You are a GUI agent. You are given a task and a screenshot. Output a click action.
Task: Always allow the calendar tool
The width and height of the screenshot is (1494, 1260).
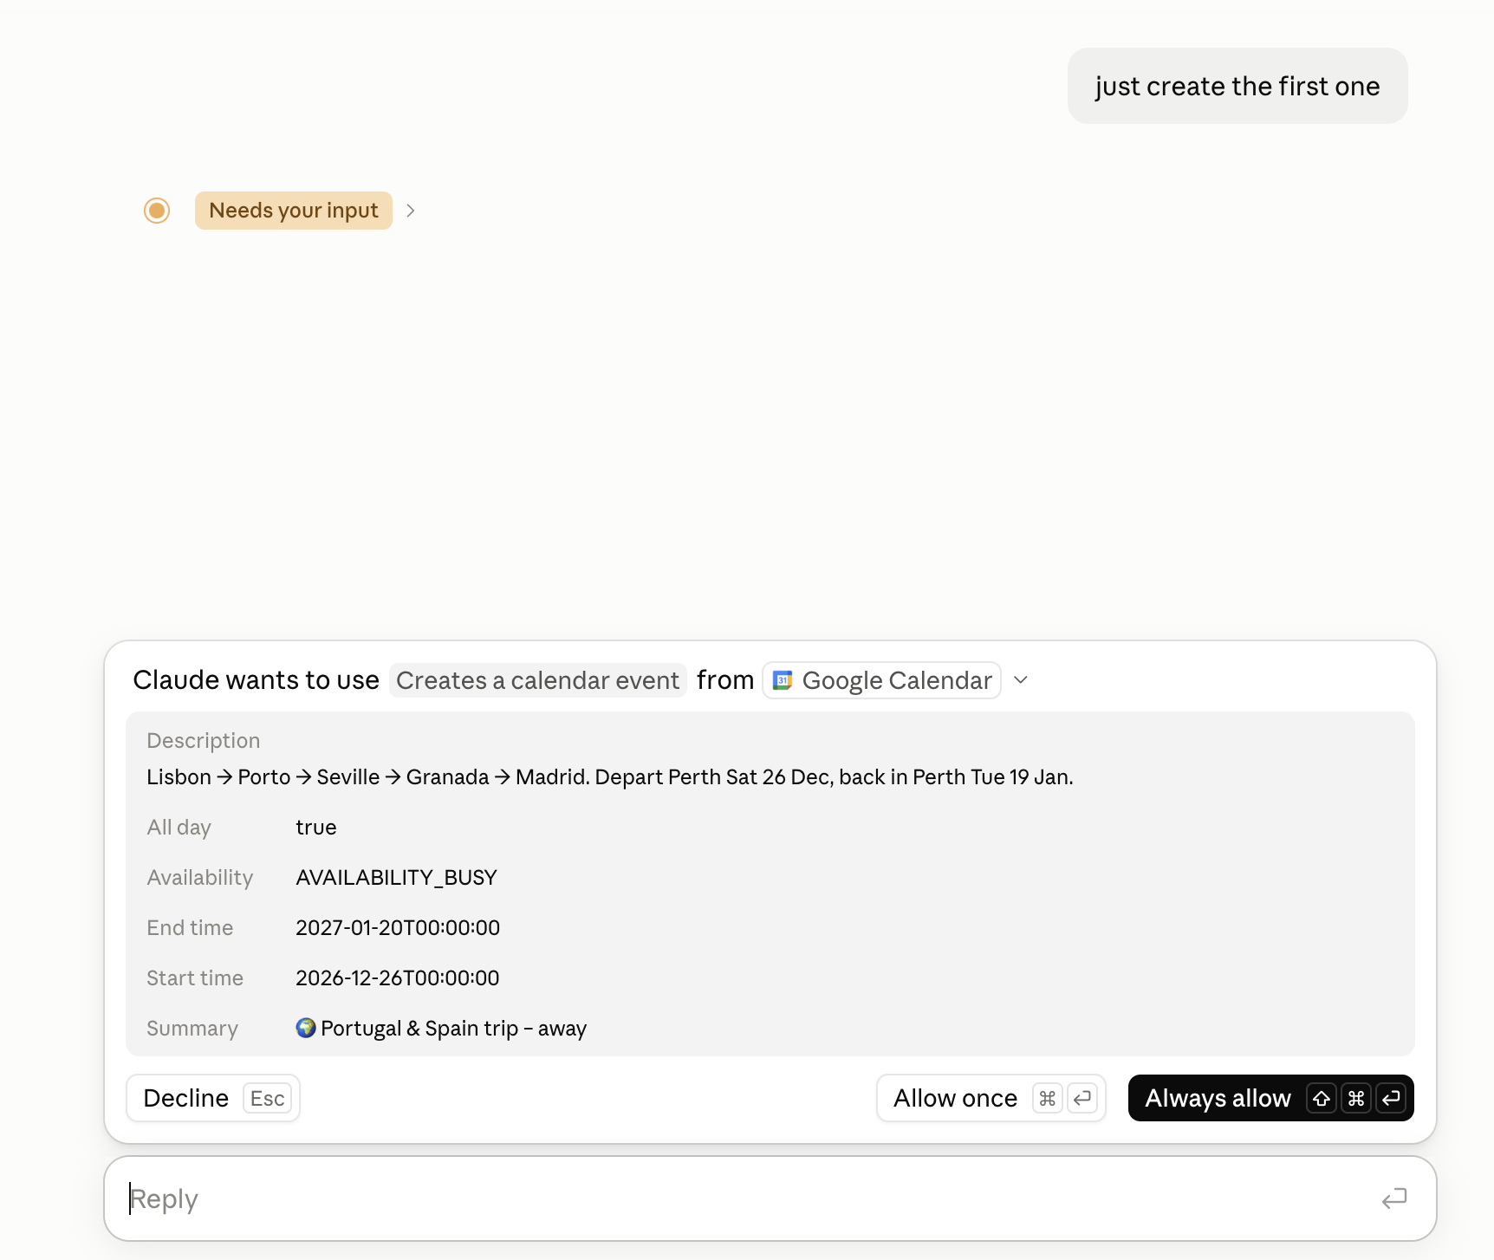pyautogui.click(x=1270, y=1098)
